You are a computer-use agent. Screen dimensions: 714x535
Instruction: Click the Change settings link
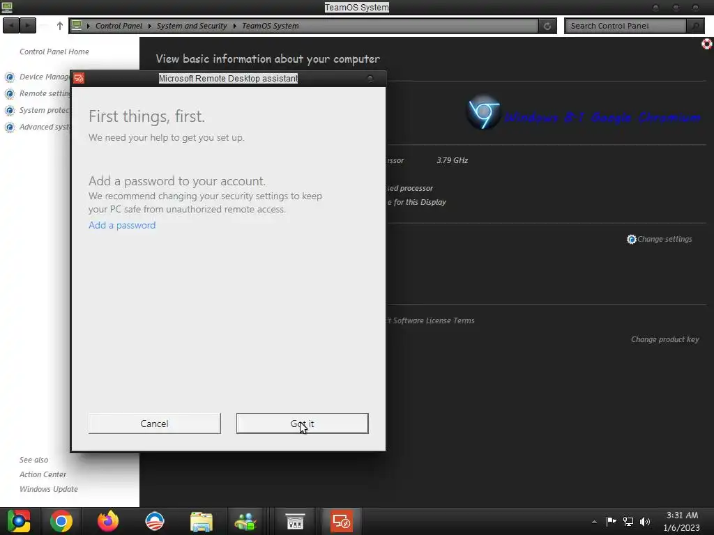point(664,240)
